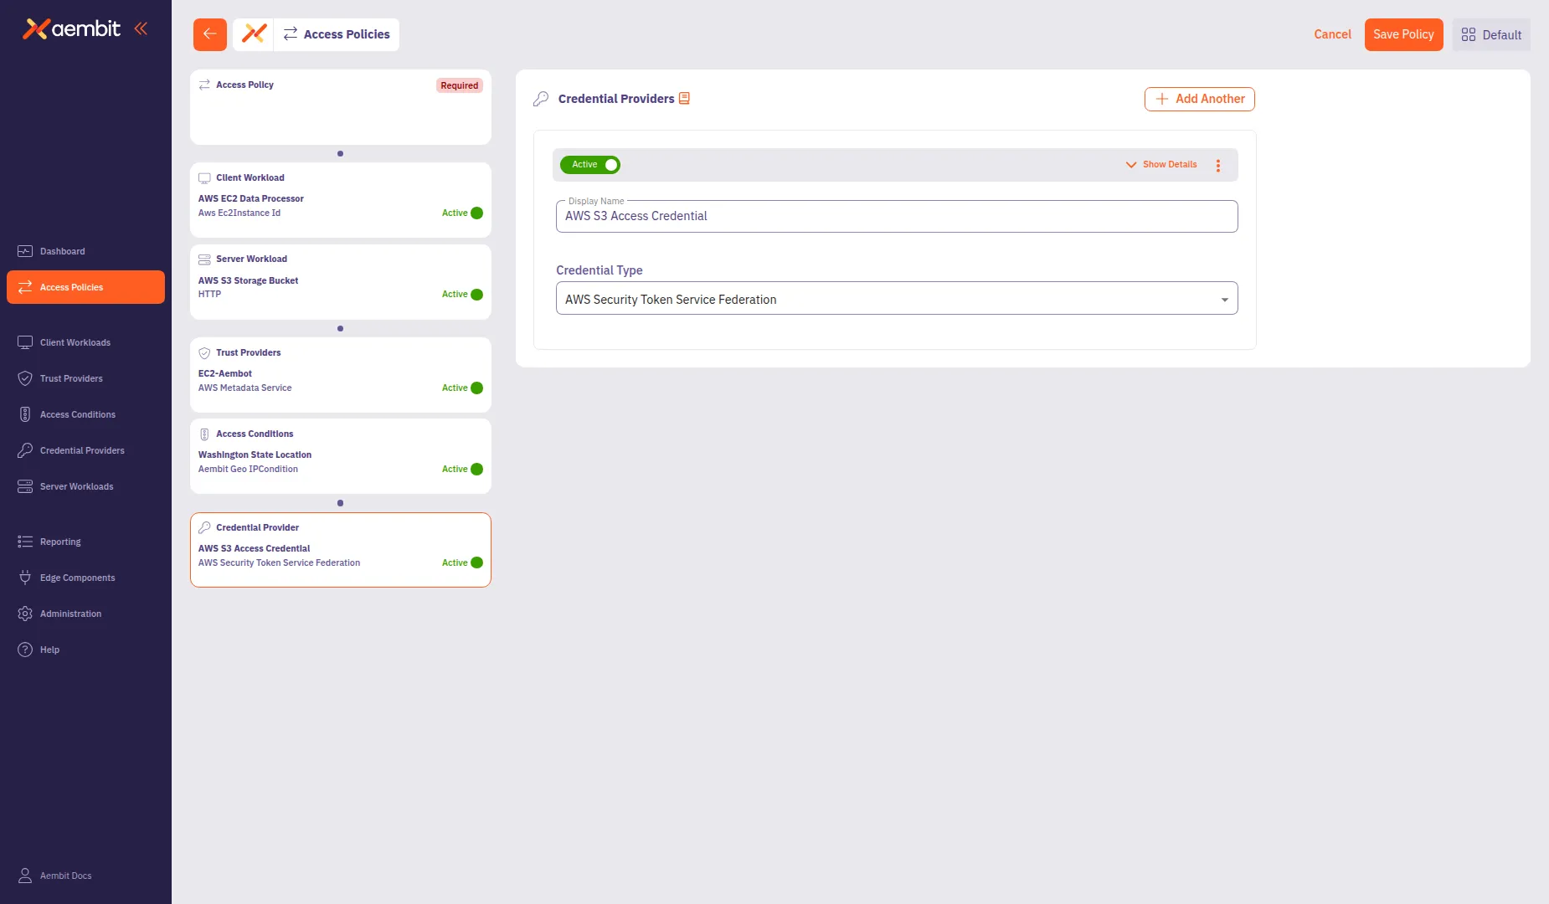Collapse the sidebar with the double-chevron icon
Viewport: 1549px width, 904px height.
click(141, 28)
